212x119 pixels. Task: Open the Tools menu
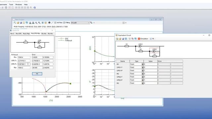point(11,4)
